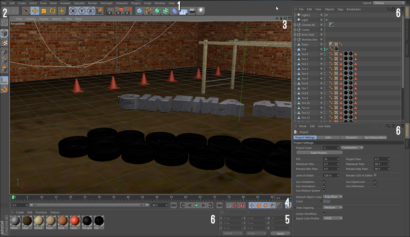Viewport: 410px width, 237px height.
Task: Toggle the X axis lock
Action: [x=73, y=11]
